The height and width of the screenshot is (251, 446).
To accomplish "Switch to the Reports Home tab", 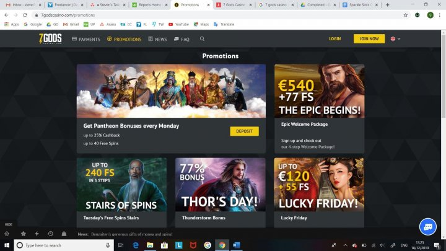I will coord(150,5).
